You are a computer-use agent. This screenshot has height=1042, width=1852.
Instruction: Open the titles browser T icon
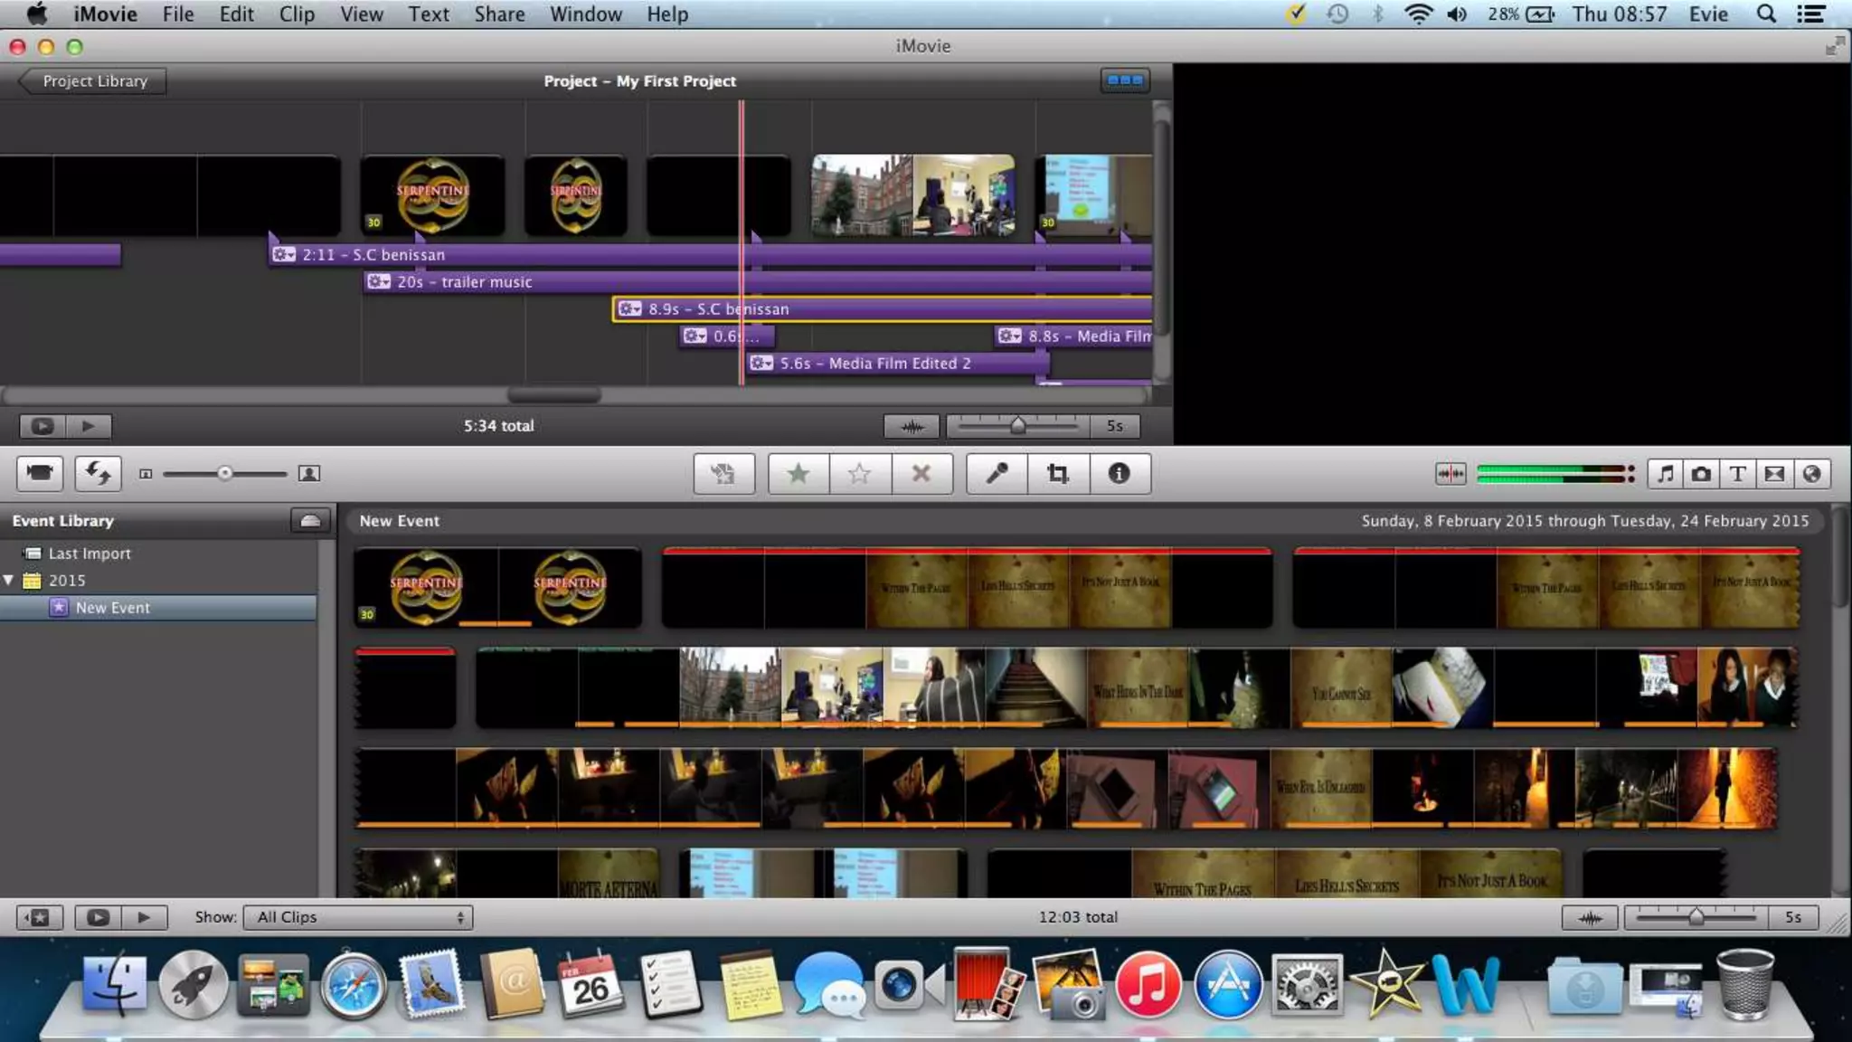click(1737, 473)
